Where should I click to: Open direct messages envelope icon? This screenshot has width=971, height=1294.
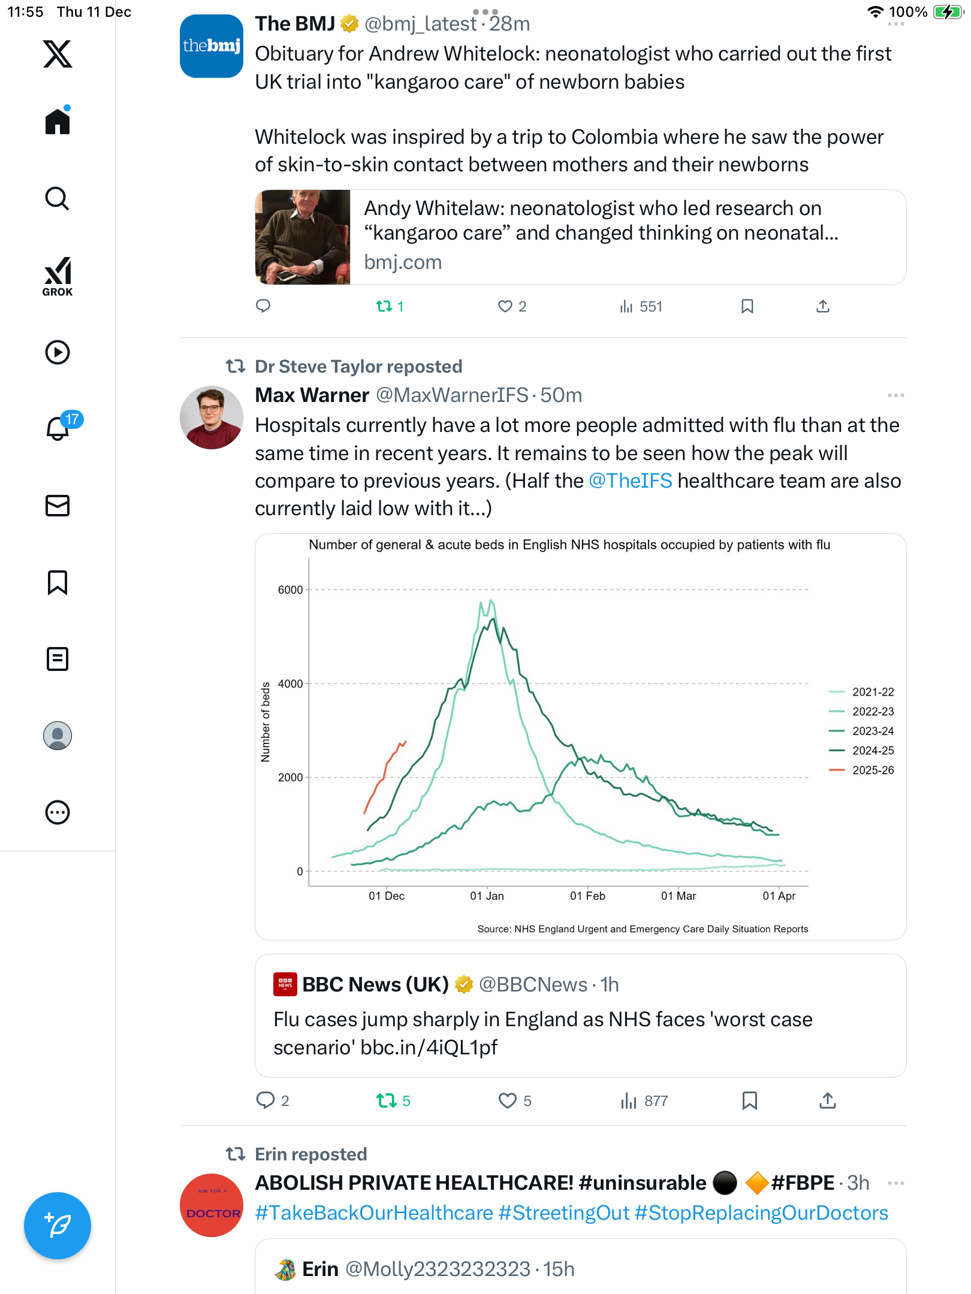[x=58, y=506]
